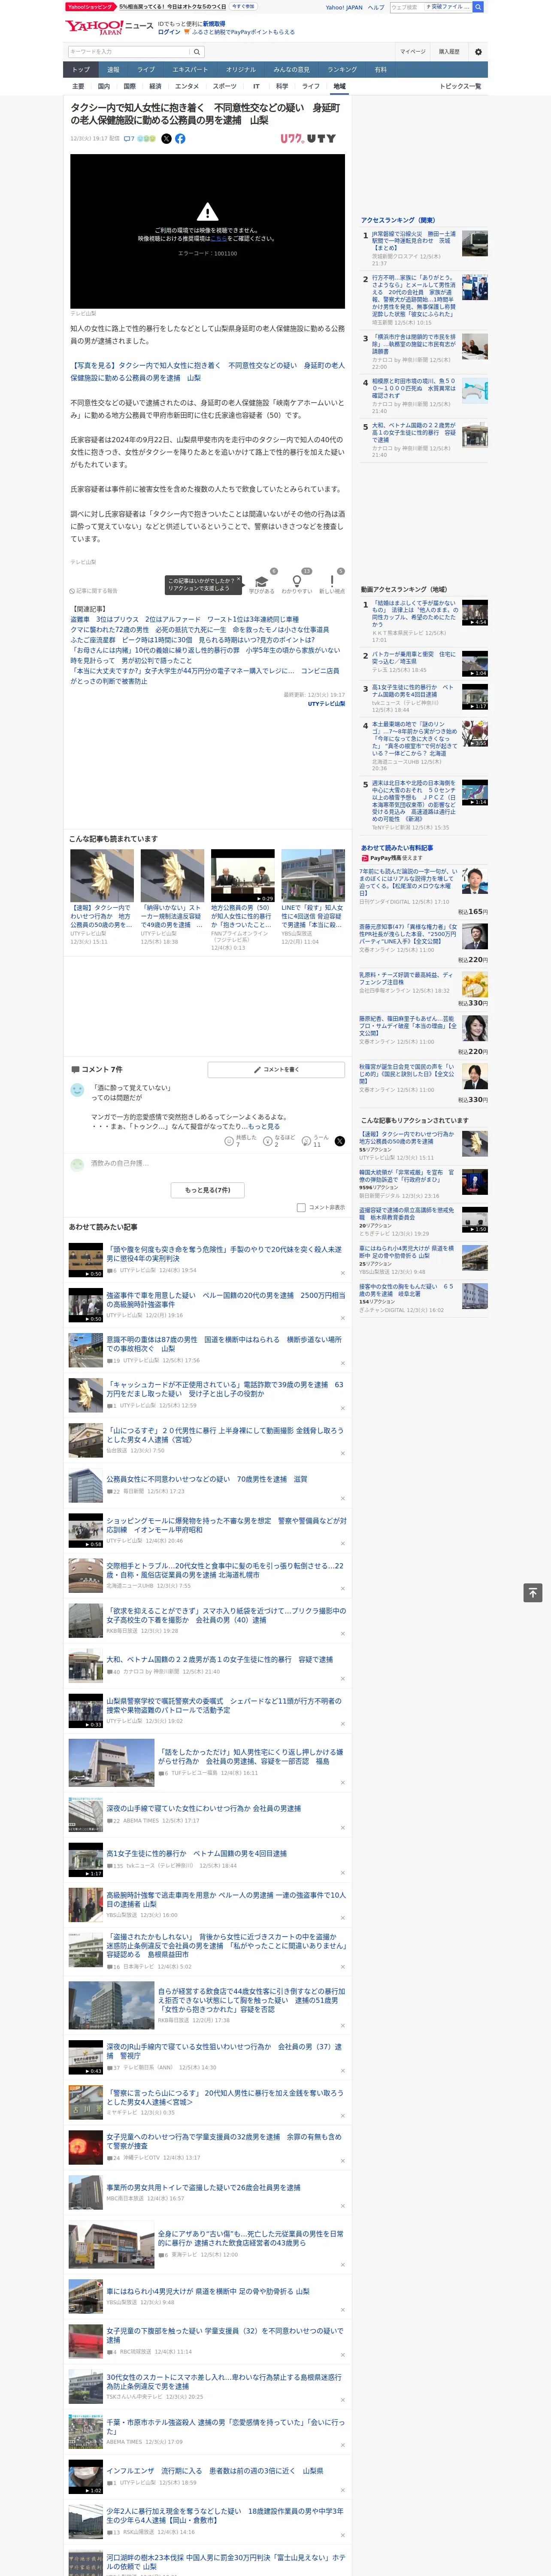Select the ランキング navigation tab

[x=342, y=70]
